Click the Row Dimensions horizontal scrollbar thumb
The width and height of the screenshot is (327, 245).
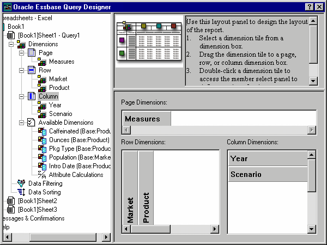point(150,229)
